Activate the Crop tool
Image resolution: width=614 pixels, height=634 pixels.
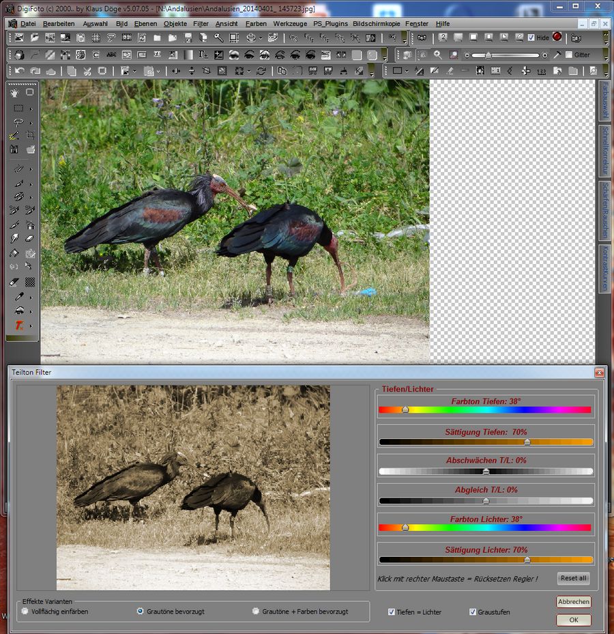coord(31,136)
